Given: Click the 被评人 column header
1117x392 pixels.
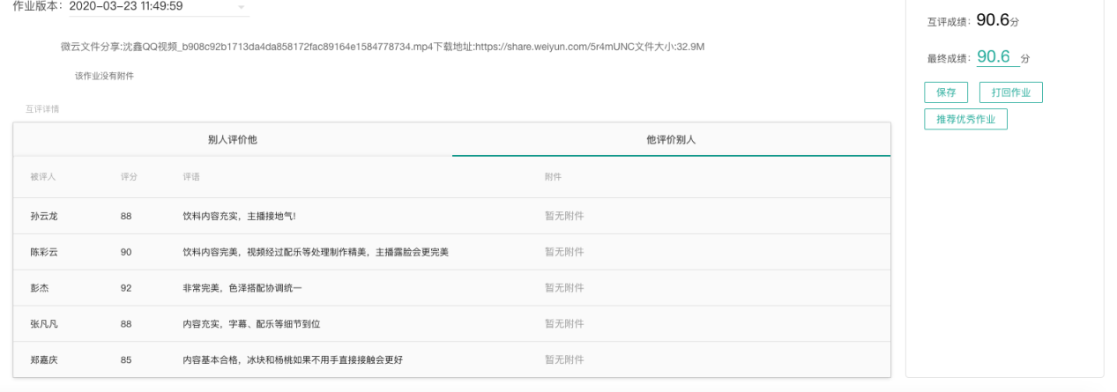Looking at the screenshot, I should click(x=43, y=177).
